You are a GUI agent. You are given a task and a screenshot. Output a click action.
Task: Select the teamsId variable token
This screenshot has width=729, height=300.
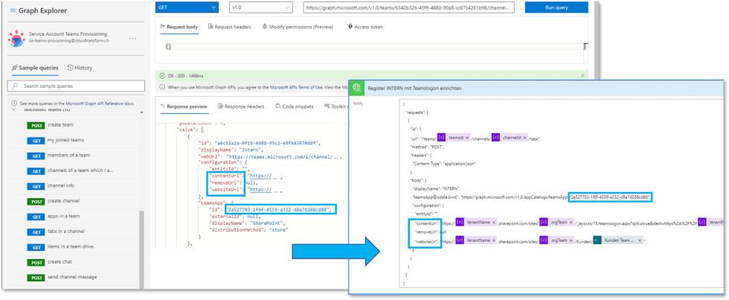click(454, 138)
